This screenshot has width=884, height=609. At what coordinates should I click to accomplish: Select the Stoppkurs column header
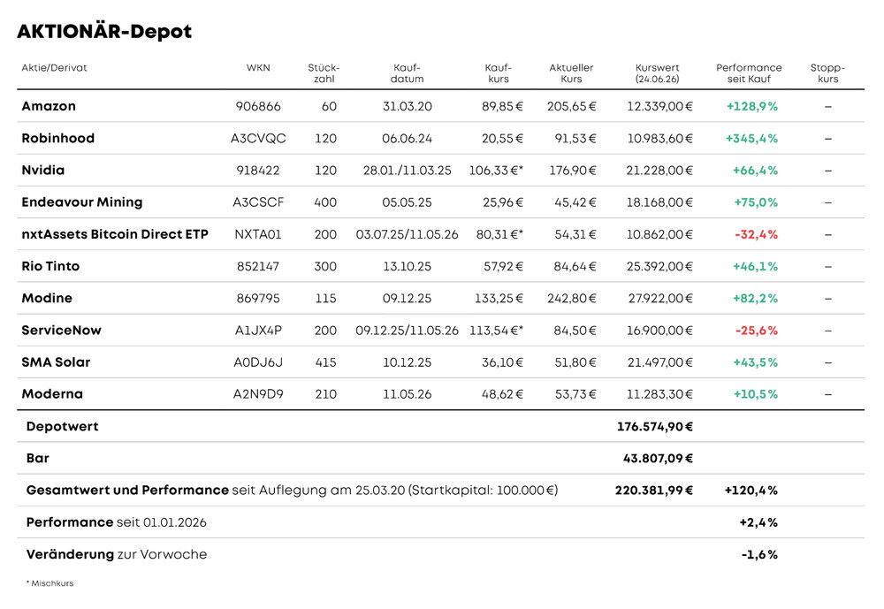(x=827, y=73)
